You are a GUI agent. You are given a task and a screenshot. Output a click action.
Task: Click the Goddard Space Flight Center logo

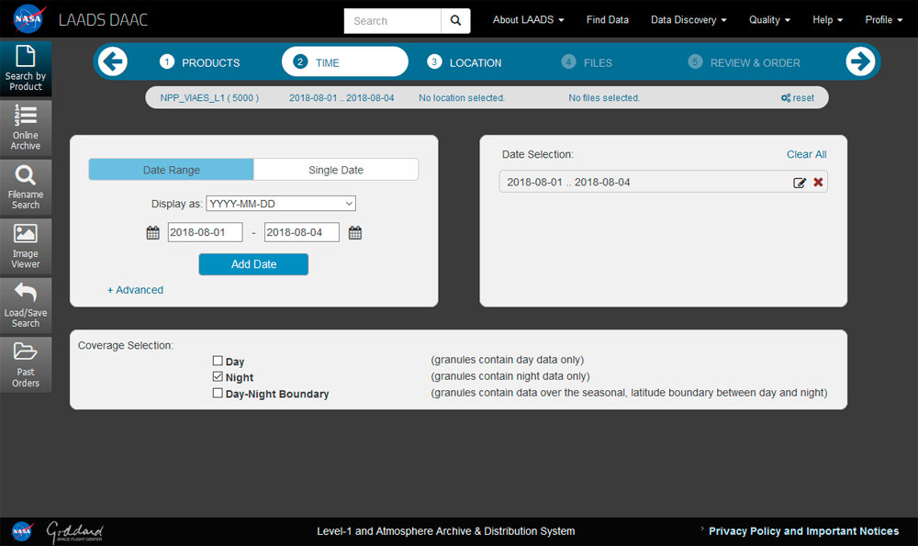coord(74,531)
